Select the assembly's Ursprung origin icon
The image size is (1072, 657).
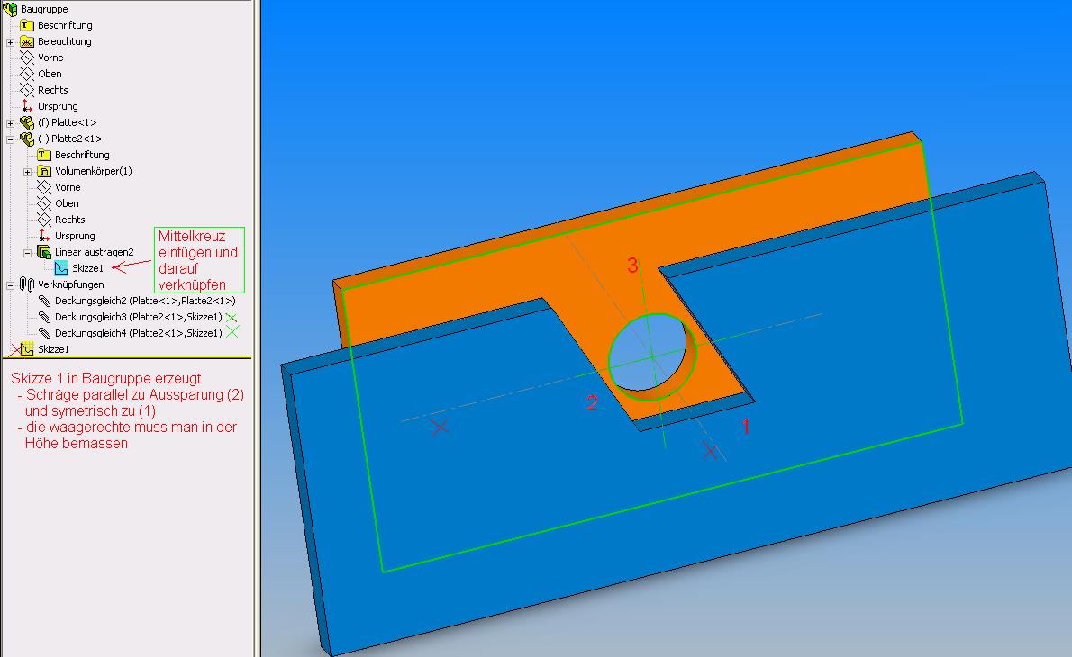coord(27,106)
